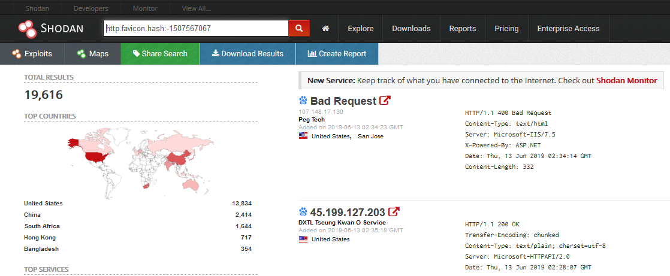The image size is (670, 276).
Task: Click the total results count 19,616
Action: (44, 95)
